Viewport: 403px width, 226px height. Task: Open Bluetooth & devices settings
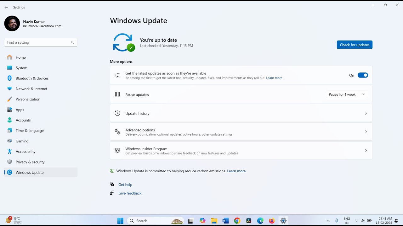coord(41,78)
